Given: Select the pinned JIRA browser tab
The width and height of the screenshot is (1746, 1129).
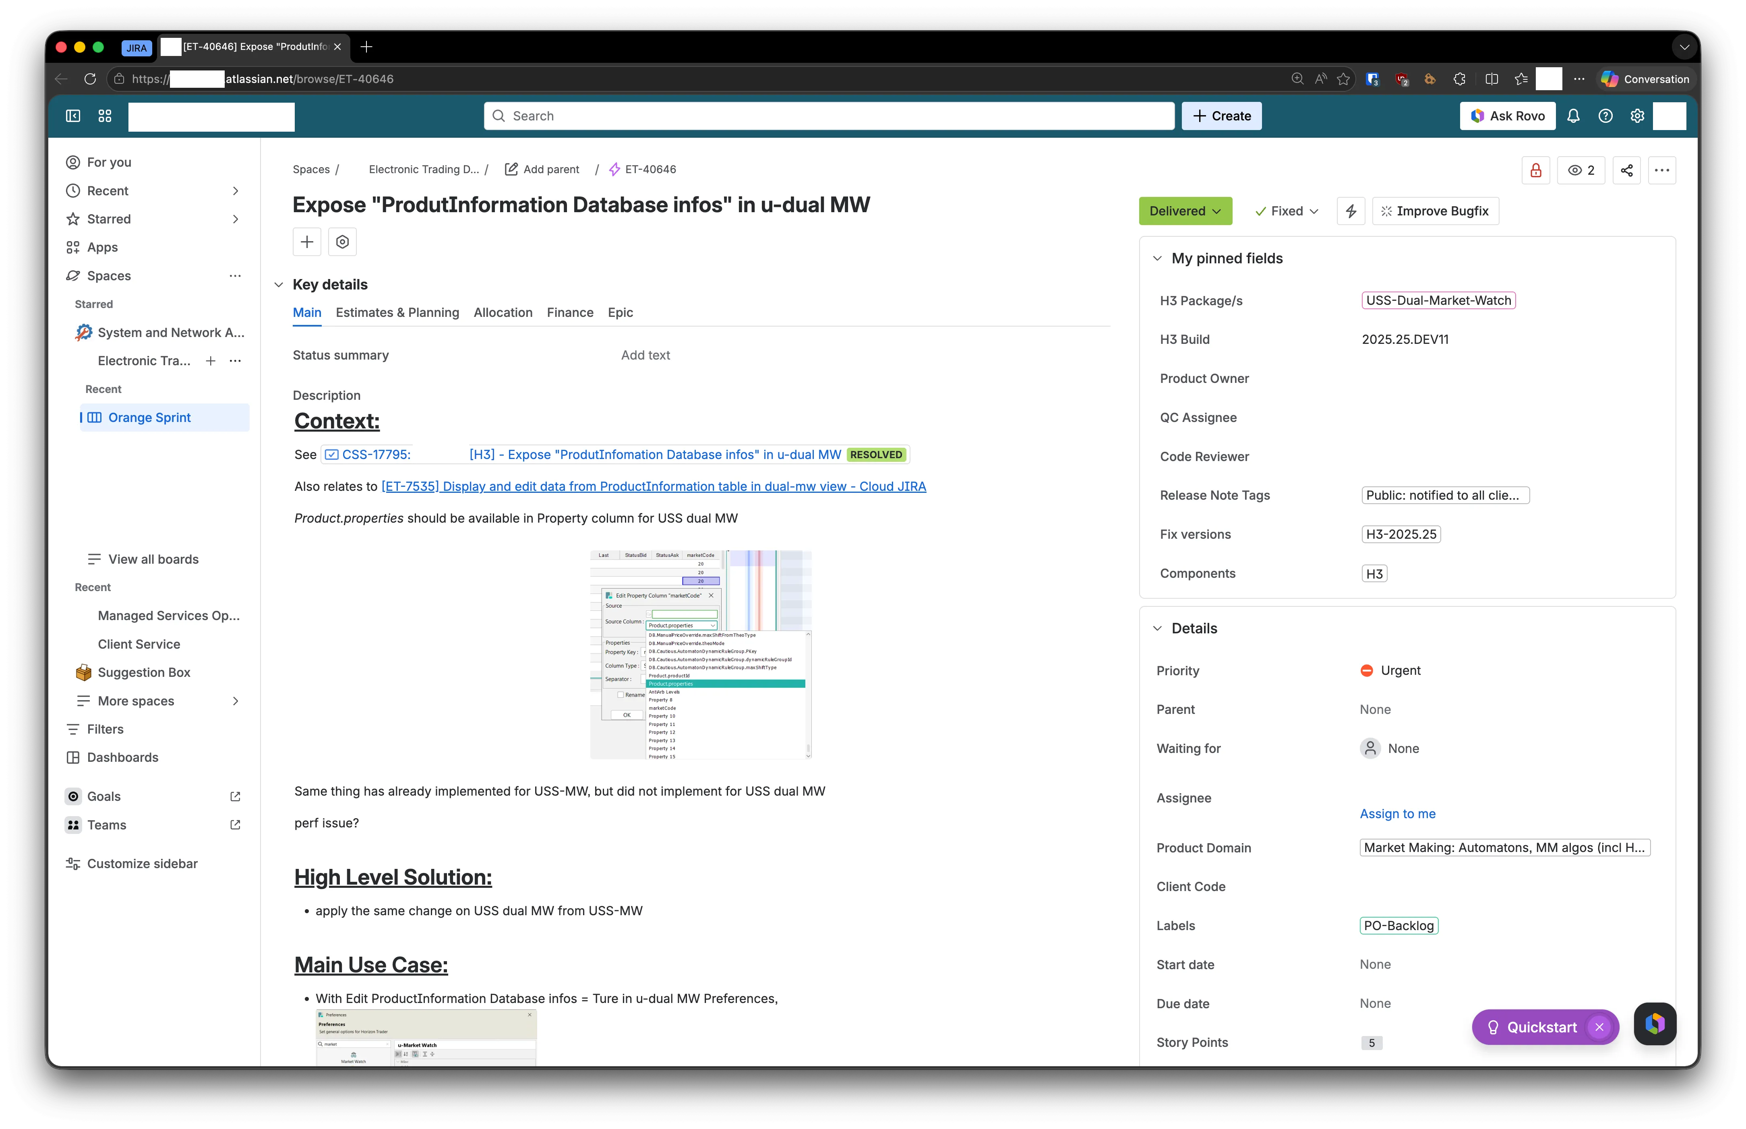Looking at the screenshot, I should tap(137, 48).
